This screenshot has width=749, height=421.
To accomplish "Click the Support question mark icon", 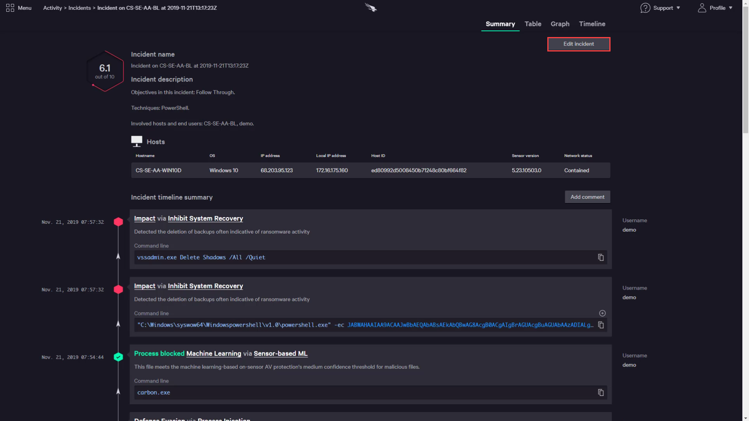I will tap(645, 8).
